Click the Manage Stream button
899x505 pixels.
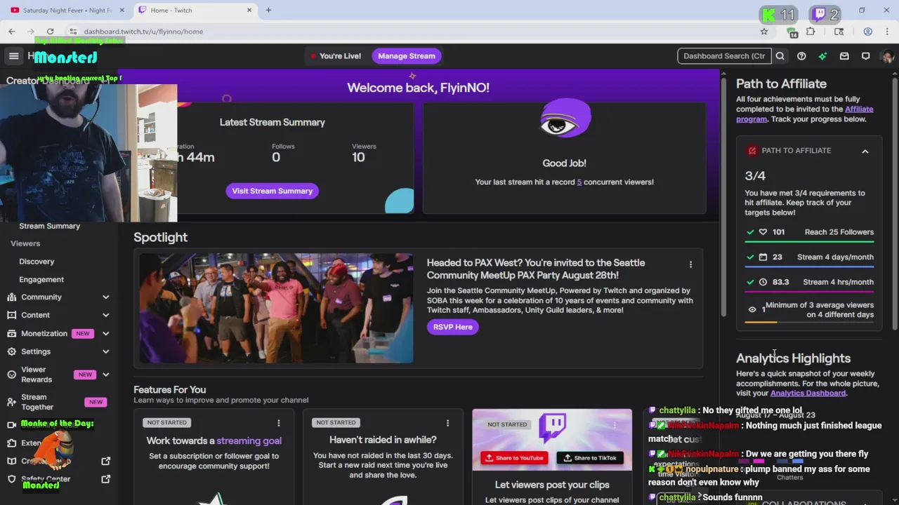407,56
